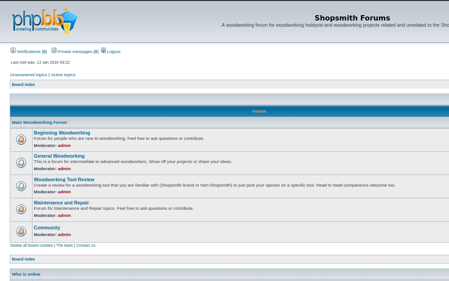Click the bottom Board index breadcrumb
This screenshot has width=449, height=281.
click(24, 259)
